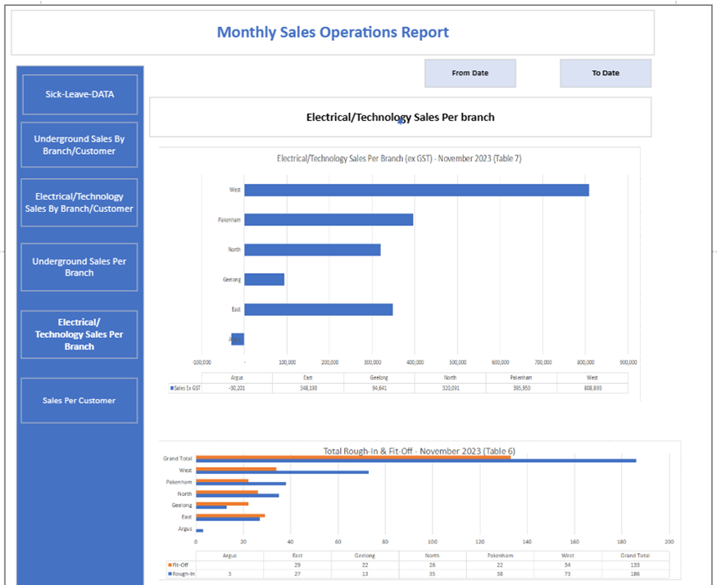Click the negative Argus bar in the Table 7 chart
This screenshot has width=717, height=585.
238,339
